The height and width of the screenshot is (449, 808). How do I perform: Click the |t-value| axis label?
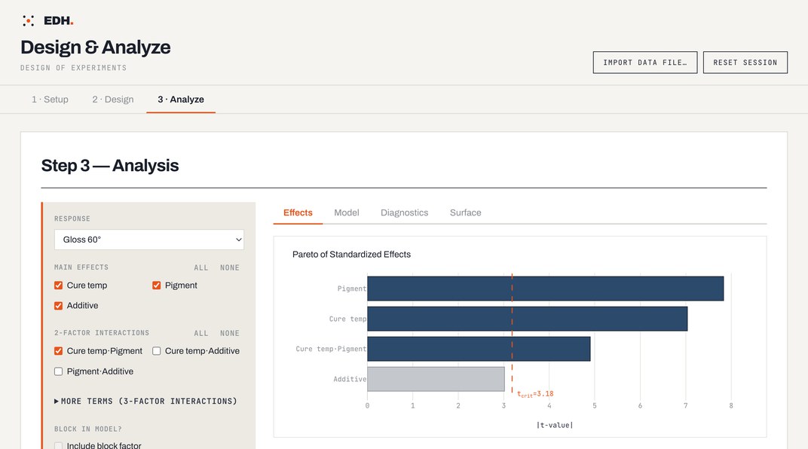(x=555, y=426)
